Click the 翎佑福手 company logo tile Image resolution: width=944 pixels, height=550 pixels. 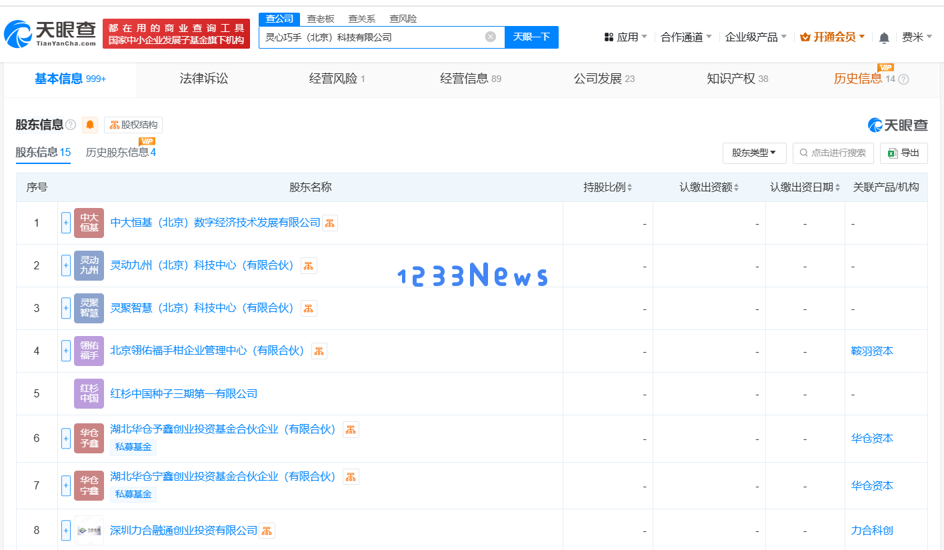click(89, 351)
